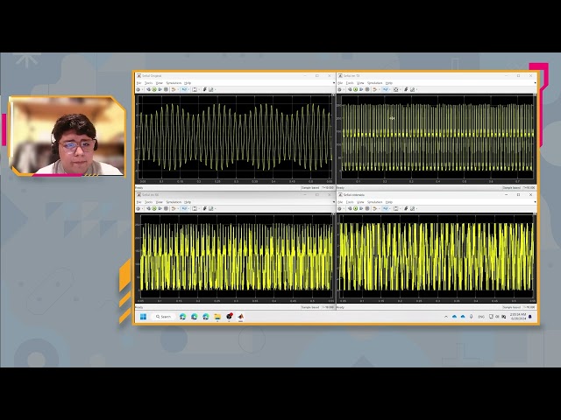
Task: Open Configuration Properties gear in Señal en TX scope
Action: point(339,89)
